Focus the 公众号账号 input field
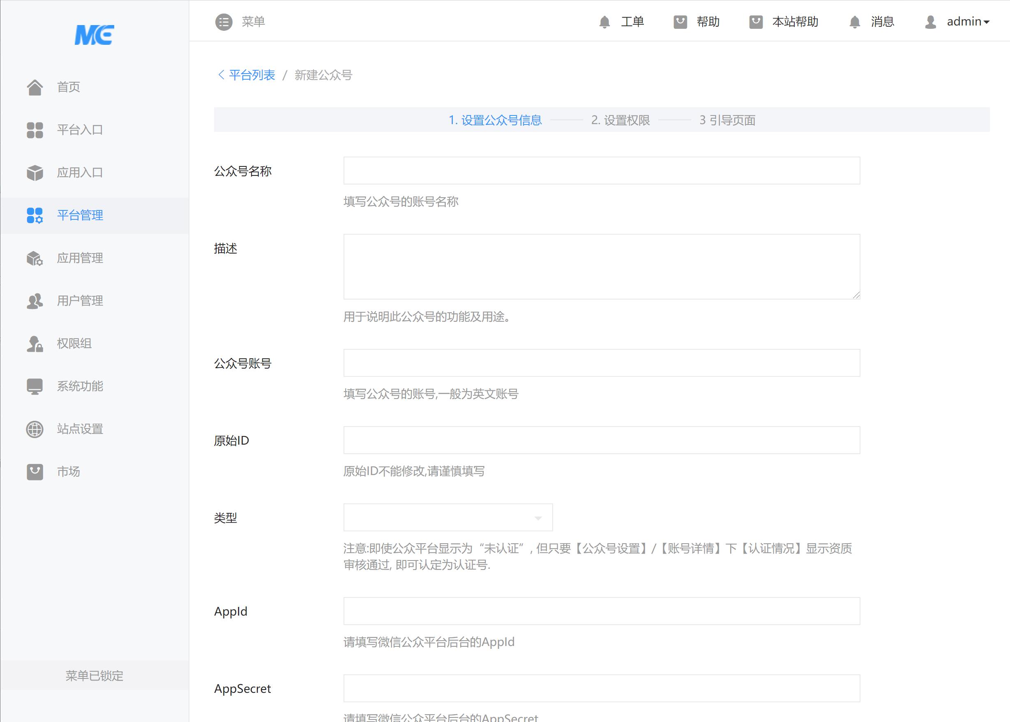The height and width of the screenshot is (722, 1010). [x=602, y=363]
